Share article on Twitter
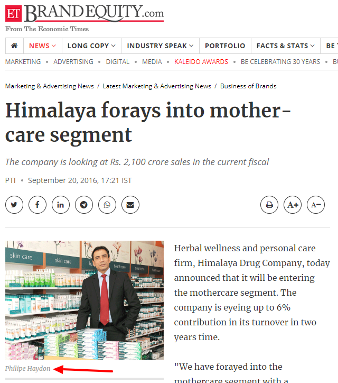This screenshot has height=383, width=338. pos(14,205)
